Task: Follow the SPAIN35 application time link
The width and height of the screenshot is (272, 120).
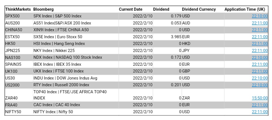Action: tap(260, 64)
